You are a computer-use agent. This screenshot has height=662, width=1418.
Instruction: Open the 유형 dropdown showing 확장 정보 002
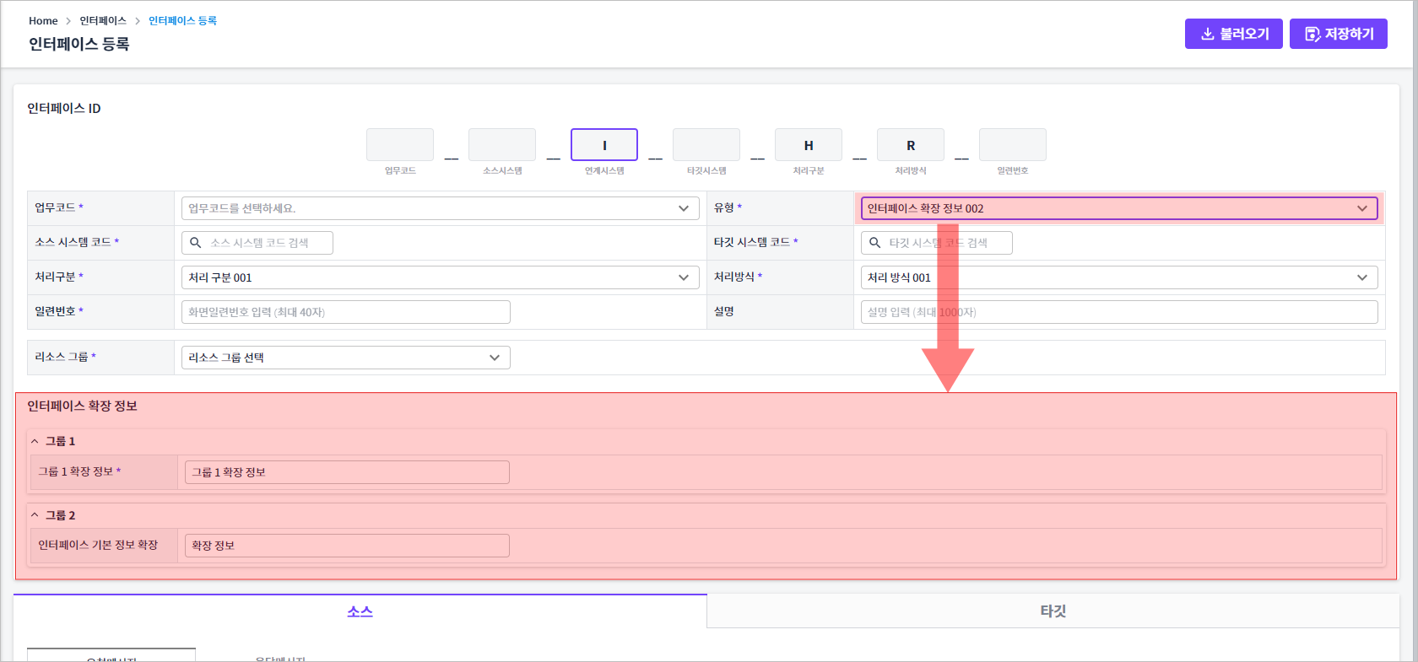click(1119, 208)
